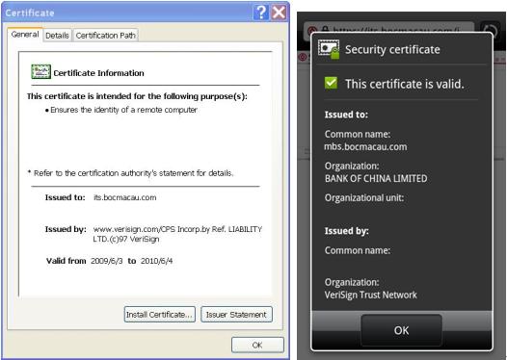Confirm with OK in Certificate window
Image resolution: width=507 pixels, height=360 pixels.
(x=257, y=345)
